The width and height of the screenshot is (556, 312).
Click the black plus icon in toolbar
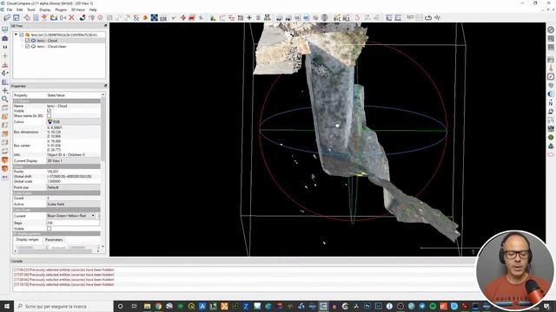[249, 17]
